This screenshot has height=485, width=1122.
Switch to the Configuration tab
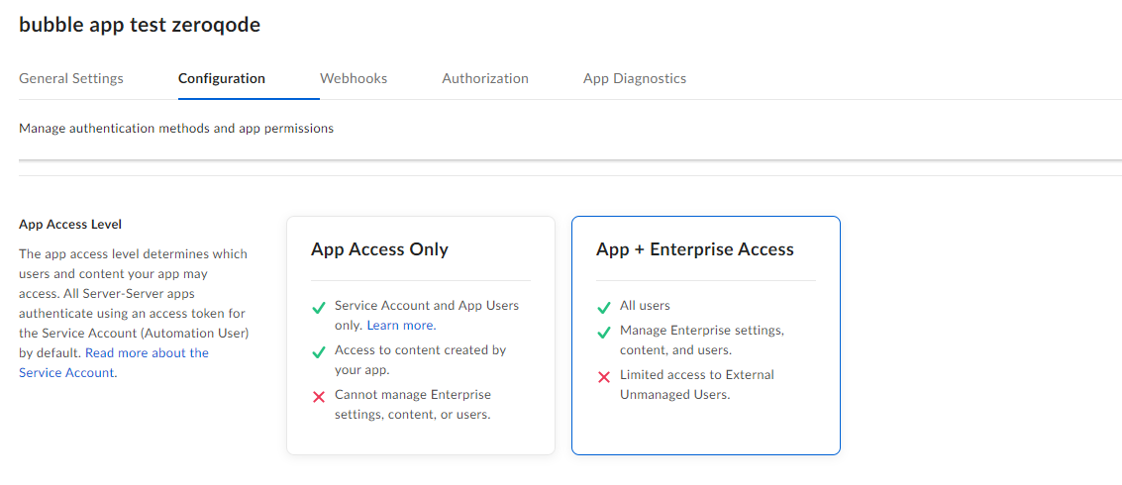click(x=222, y=78)
